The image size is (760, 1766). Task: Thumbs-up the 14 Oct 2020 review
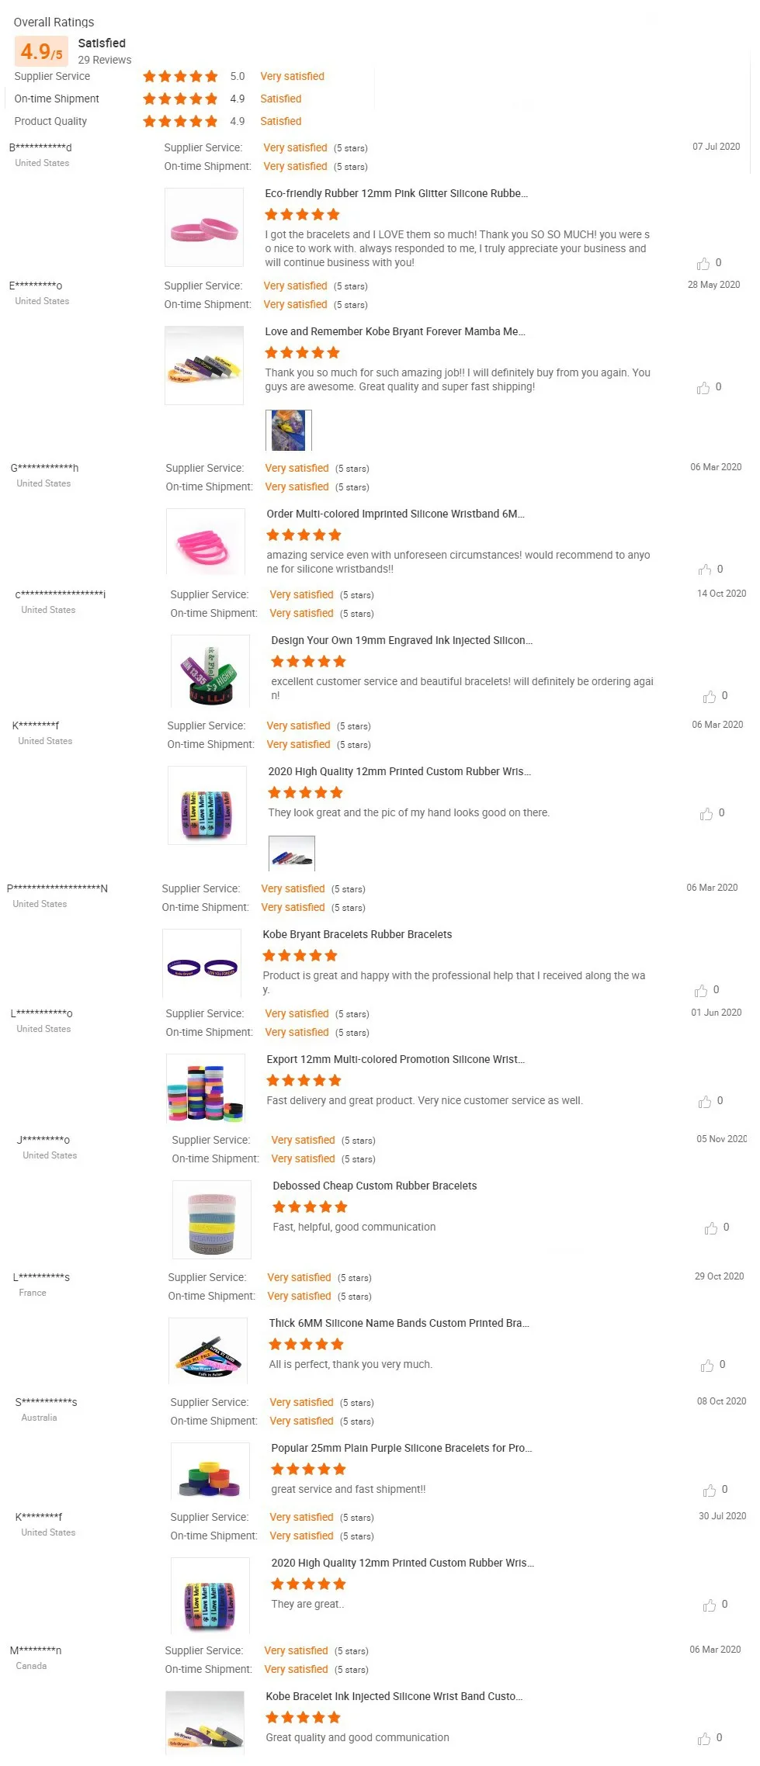click(x=710, y=697)
